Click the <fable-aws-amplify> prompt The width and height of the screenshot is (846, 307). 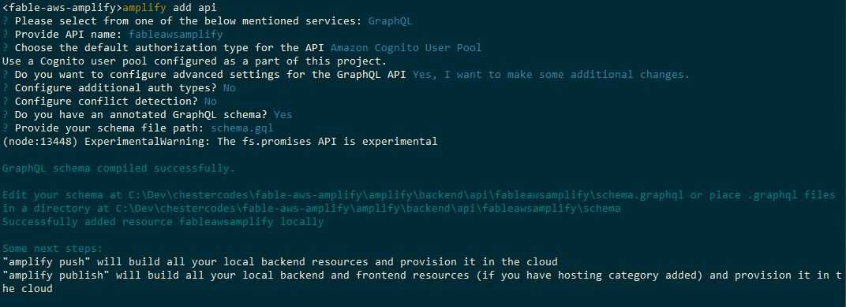tap(62, 8)
